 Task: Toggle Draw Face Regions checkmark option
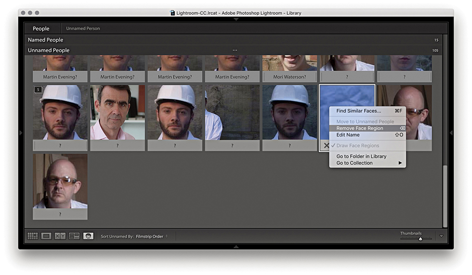[357, 145]
